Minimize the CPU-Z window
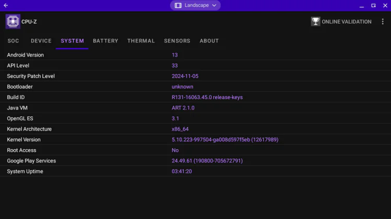This screenshot has width=391, height=219. pyautogui.click(x=362, y=6)
